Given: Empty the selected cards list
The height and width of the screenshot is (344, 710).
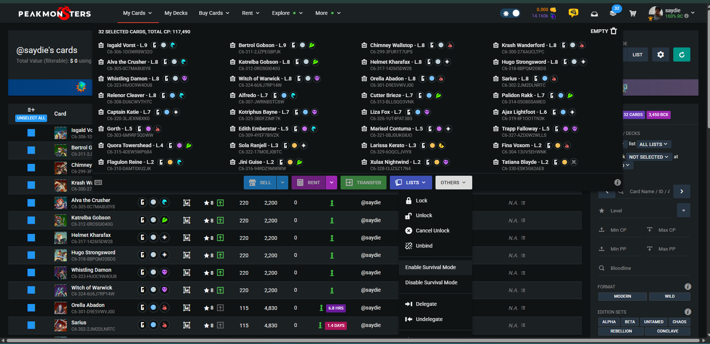Looking at the screenshot, I should (x=604, y=31).
